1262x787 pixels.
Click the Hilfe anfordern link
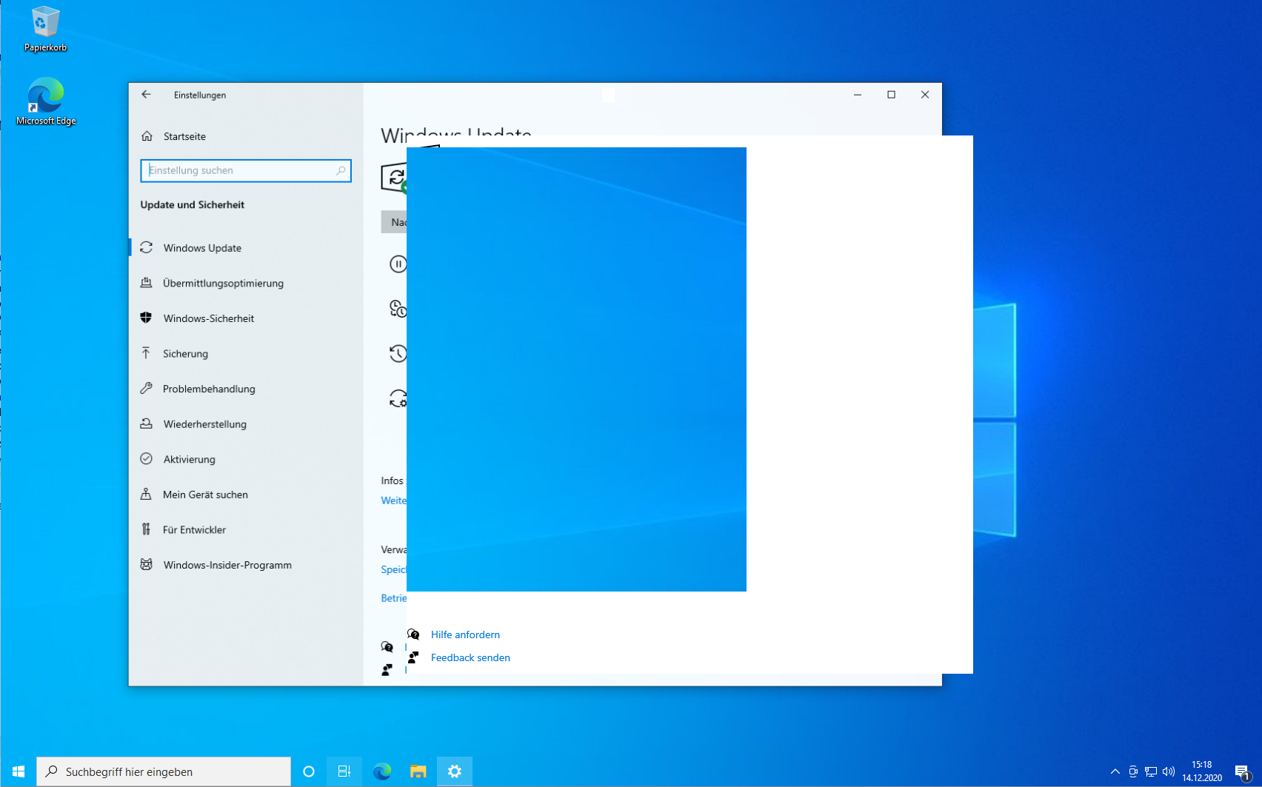pyautogui.click(x=465, y=634)
